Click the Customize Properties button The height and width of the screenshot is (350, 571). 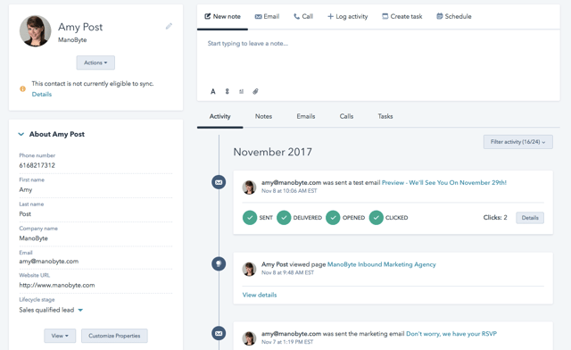[x=114, y=336]
